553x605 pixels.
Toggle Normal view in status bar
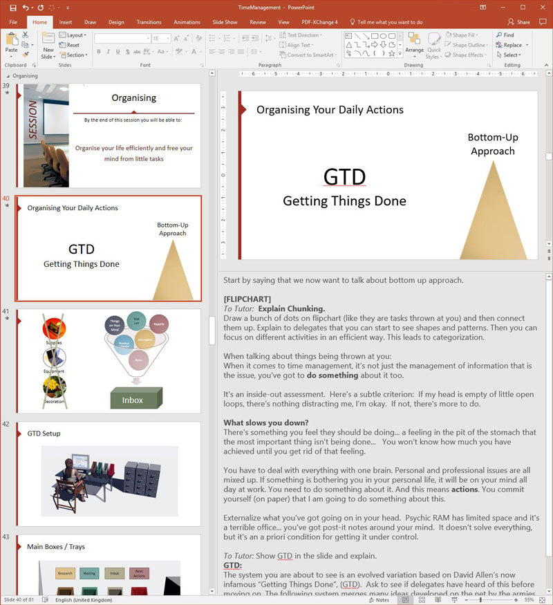click(405, 600)
